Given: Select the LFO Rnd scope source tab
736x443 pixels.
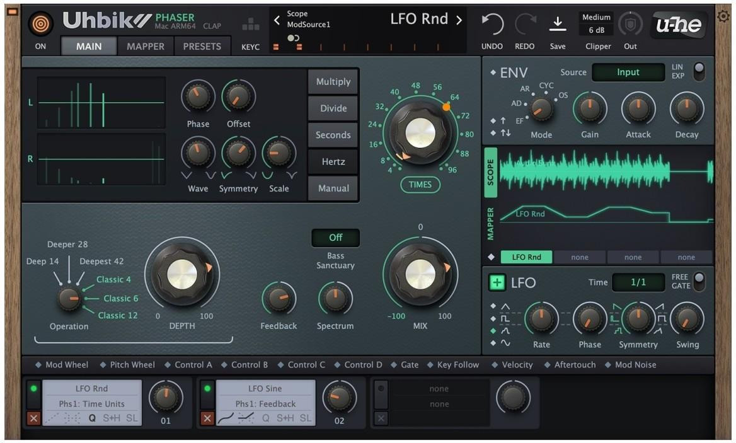Looking at the screenshot, I should click(x=526, y=257).
